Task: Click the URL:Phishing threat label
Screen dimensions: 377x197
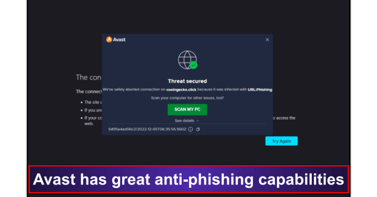Action: click(260, 89)
